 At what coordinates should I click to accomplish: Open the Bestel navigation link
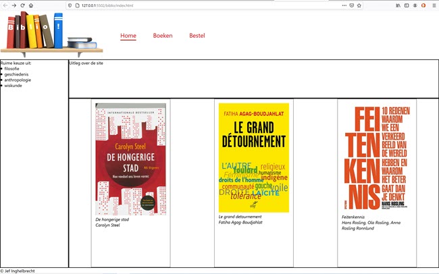197,36
